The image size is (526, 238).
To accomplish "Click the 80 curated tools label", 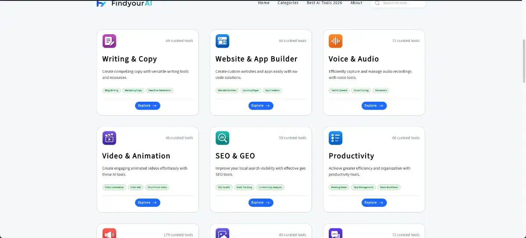I will click(292, 41).
